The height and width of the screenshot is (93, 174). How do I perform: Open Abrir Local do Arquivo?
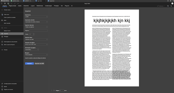click(x=9, y=45)
